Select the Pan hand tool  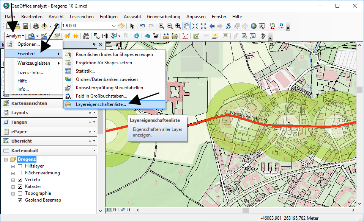186,26
